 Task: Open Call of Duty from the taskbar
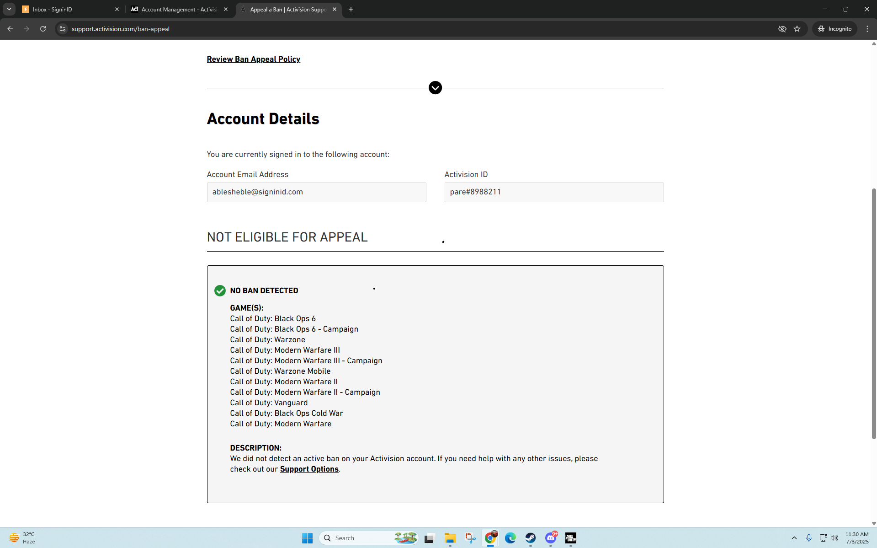point(571,538)
